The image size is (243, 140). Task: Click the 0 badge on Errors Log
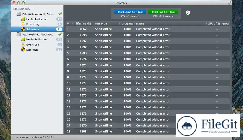coord(60,24)
